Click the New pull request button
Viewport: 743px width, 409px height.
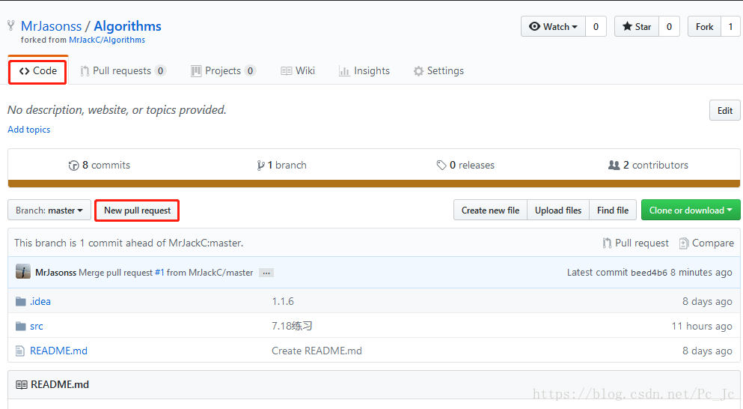137,210
